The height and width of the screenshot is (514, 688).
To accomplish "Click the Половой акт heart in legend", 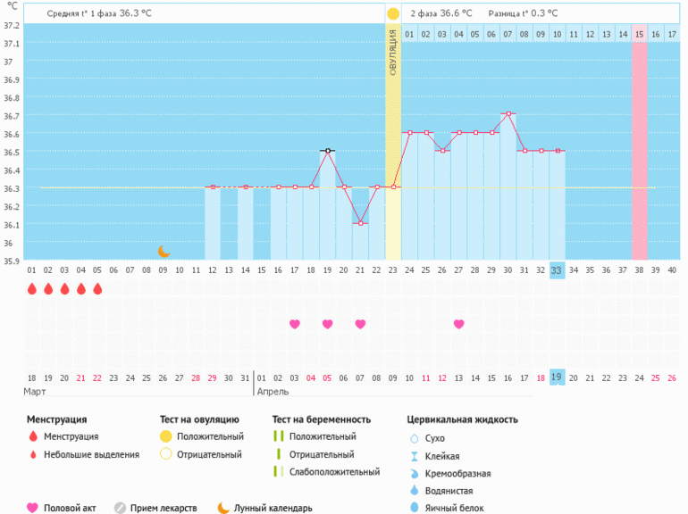I will pos(33,508).
